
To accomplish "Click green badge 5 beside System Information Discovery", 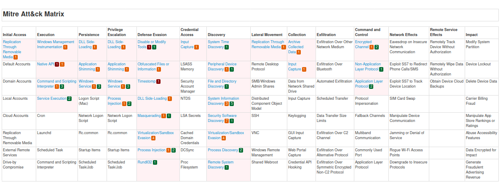I will [x=232, y=104].
